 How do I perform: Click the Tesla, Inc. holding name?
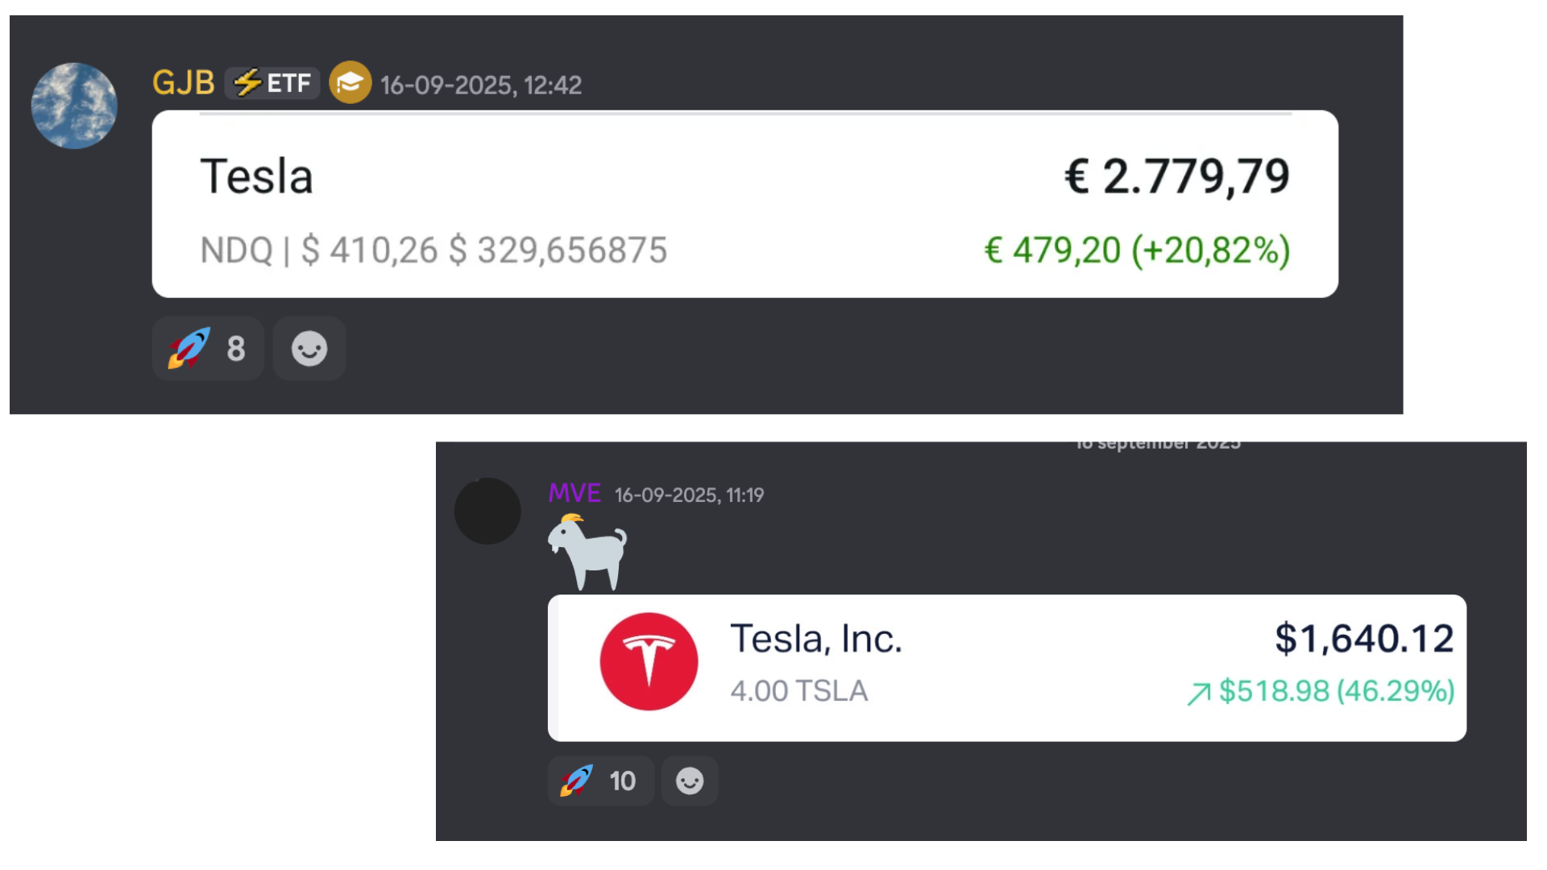point(815,639)
